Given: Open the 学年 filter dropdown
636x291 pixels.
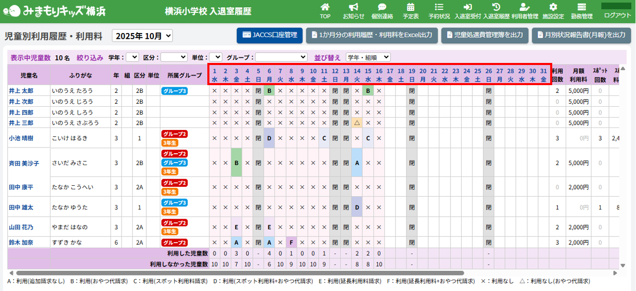Looking at the screenshot, I should click(132, 57).
